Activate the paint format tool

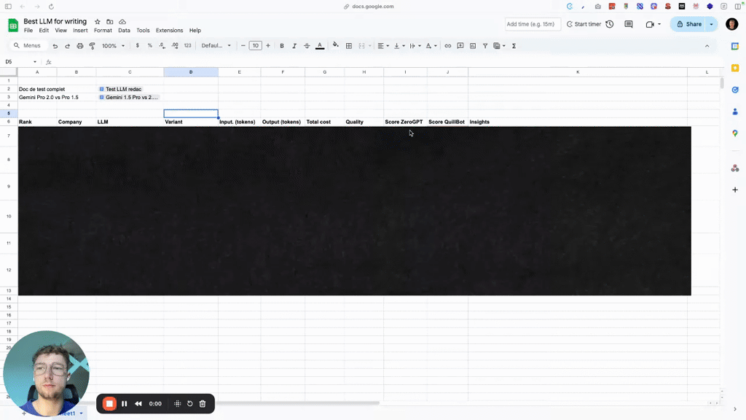tap(92, 46)
